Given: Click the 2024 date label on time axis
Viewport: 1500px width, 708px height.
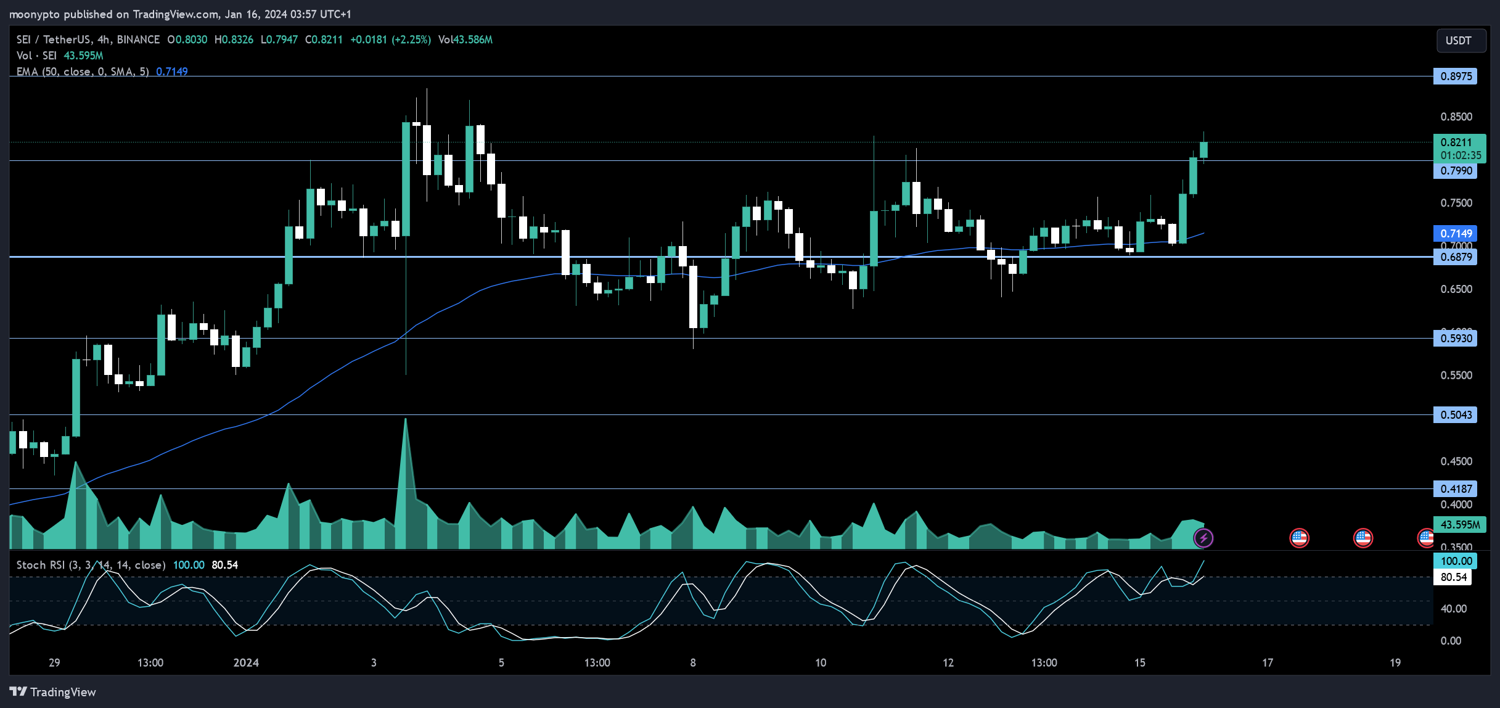Looking at the screenshot, I should (x=246, y=663).
